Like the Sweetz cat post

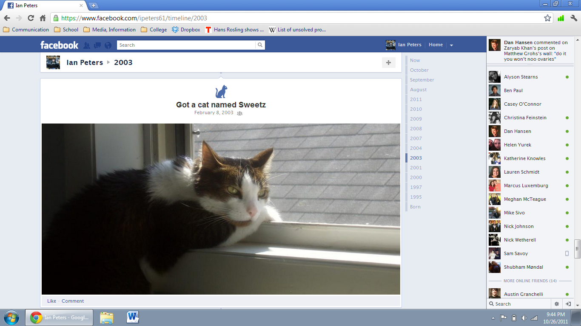[51, 301]
